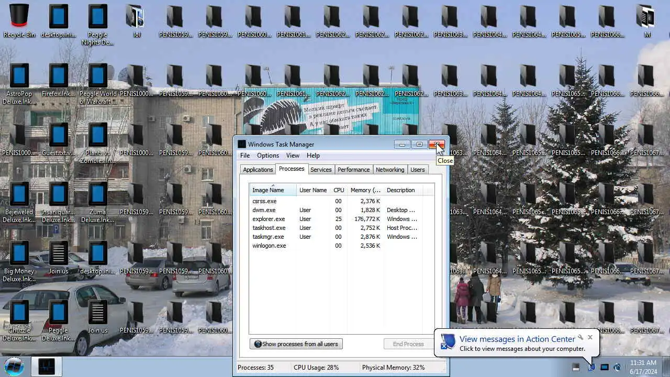
Task: Click the wrench icon on Action Center balloon
Action: pyautogui.click(x=580, y=337)
